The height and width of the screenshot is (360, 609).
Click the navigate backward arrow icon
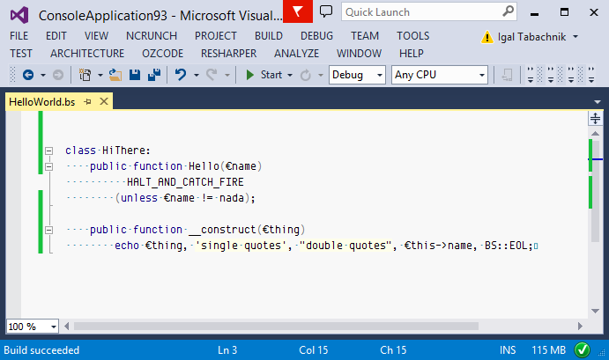(27, 75)
